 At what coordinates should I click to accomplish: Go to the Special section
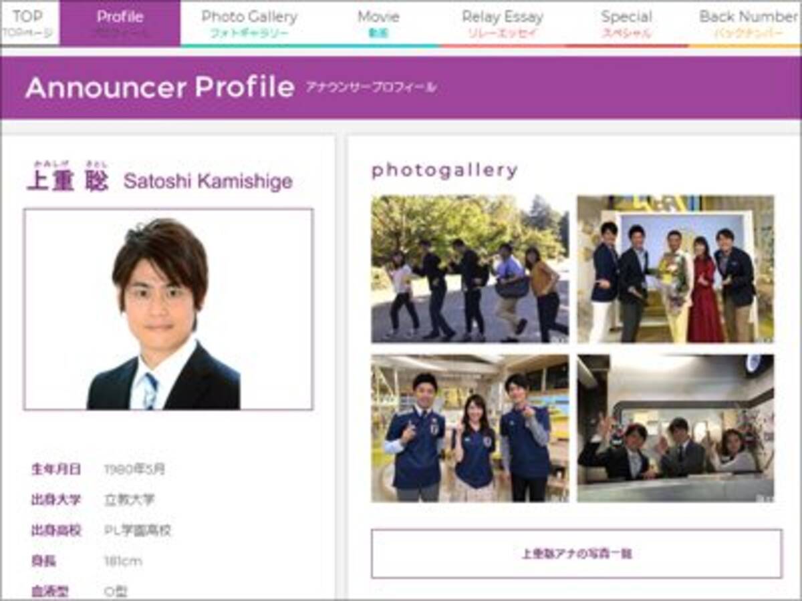tap(627, 20)
